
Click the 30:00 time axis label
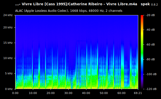[68, 93]
